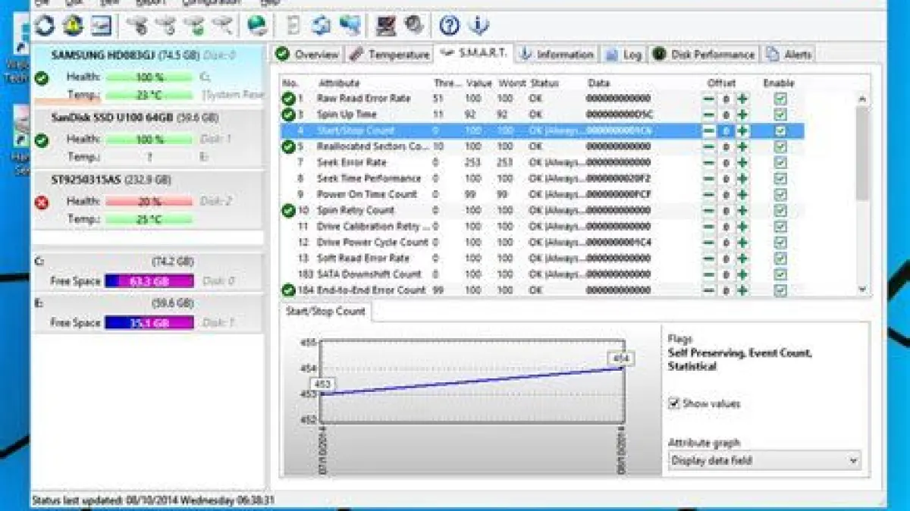This screenshot has width=910, height=511.
Task: Click the refresh icon in the toolbar
Action: click(44, 26)
